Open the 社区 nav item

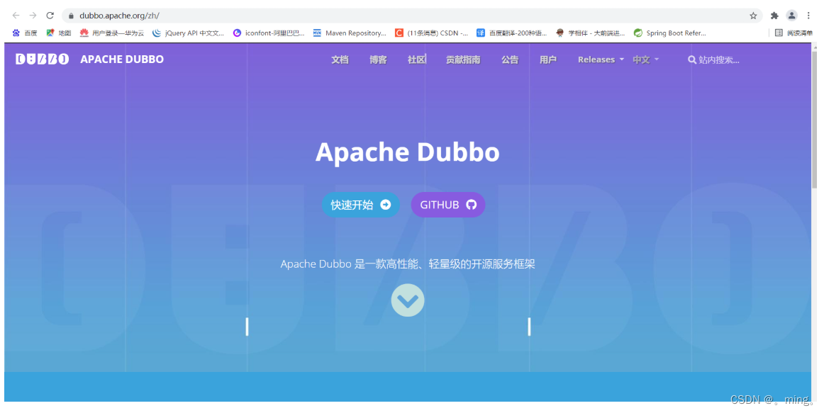(x=417, y=60)
